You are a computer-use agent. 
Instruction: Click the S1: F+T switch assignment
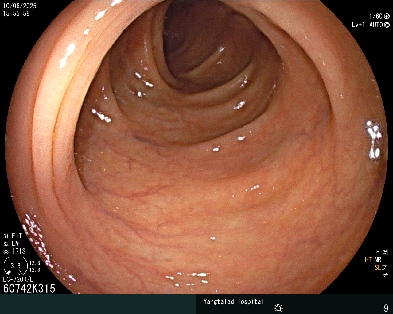click(13, 236)
